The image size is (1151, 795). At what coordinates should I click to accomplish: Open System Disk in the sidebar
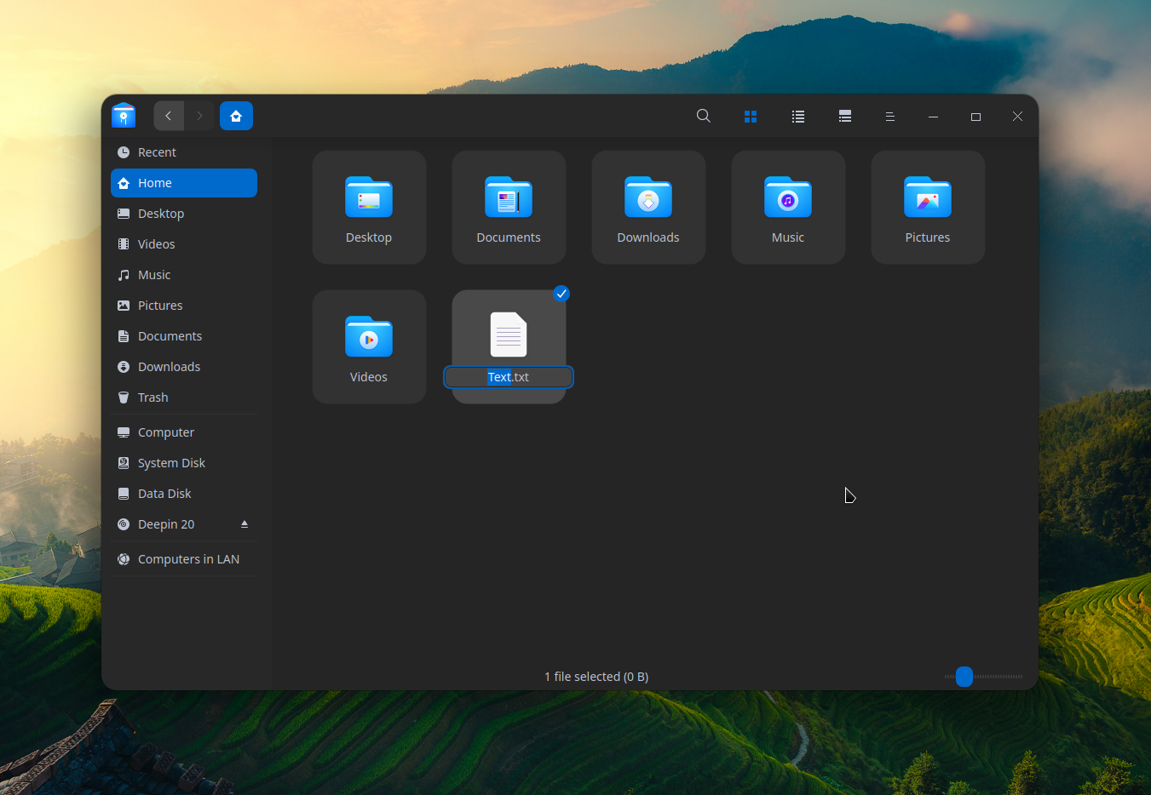tap(184, 463)
